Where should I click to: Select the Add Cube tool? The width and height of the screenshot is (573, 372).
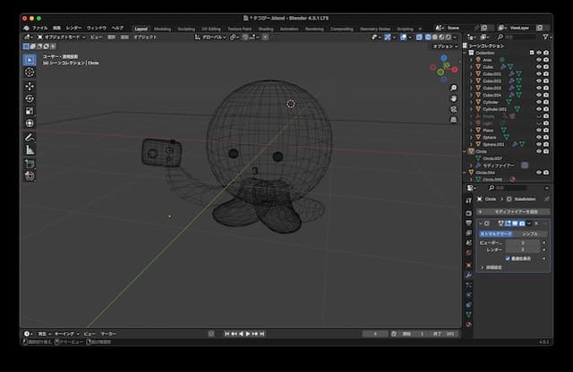pyautogui.click(x=30, y=164)
